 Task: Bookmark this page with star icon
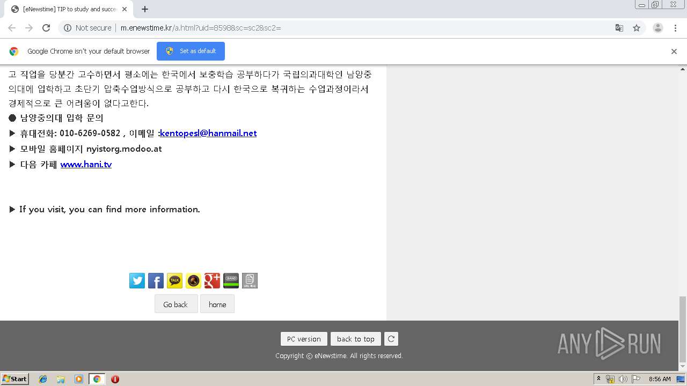click(x=637, y=28)
